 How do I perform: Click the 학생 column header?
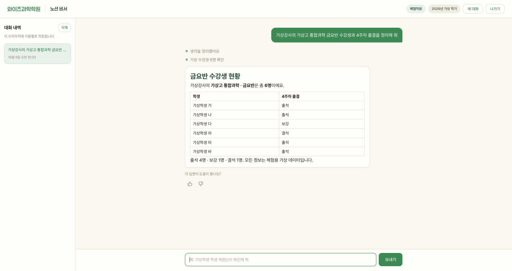235,96
